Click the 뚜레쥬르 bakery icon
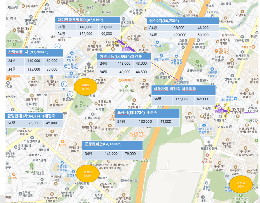The width and height of the screenshot is (260, 203). click(x=253, y=47)
